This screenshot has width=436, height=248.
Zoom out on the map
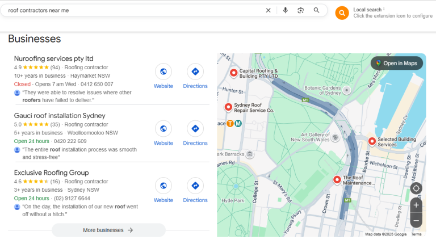coord(416,220)
